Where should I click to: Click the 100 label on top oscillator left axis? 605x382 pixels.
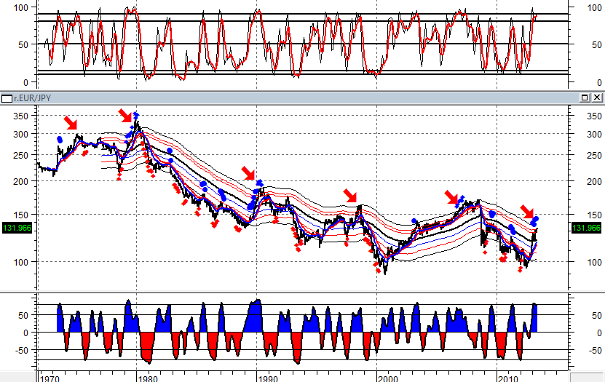click(x=21, y=7)
